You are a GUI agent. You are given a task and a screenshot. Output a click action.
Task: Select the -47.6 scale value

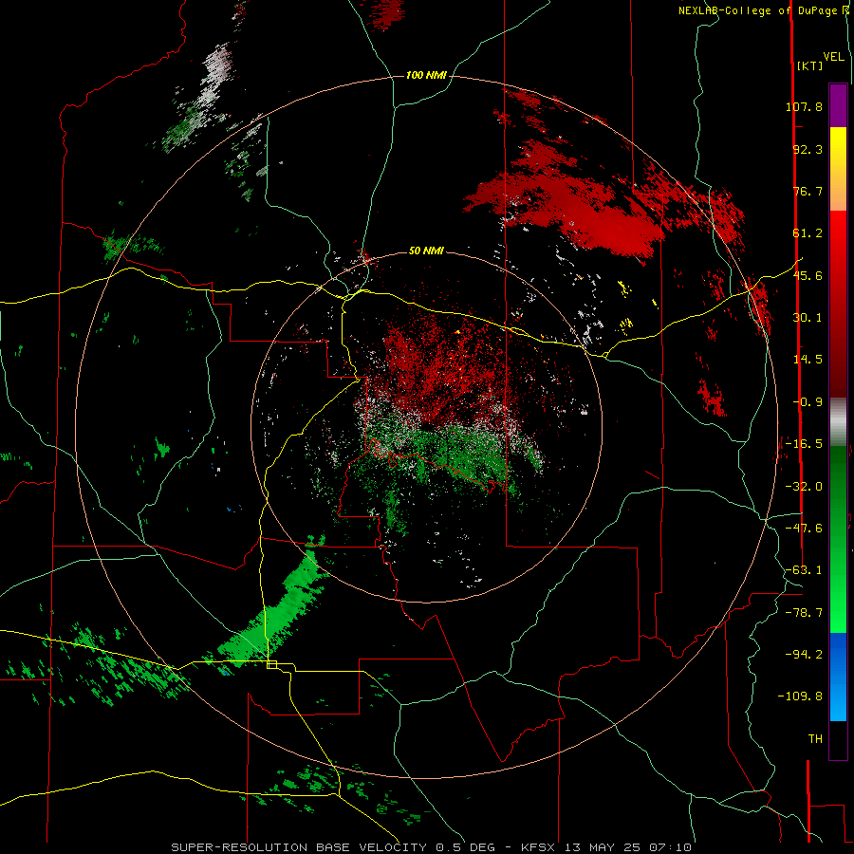pyautogui.click(x=804, y=529)
